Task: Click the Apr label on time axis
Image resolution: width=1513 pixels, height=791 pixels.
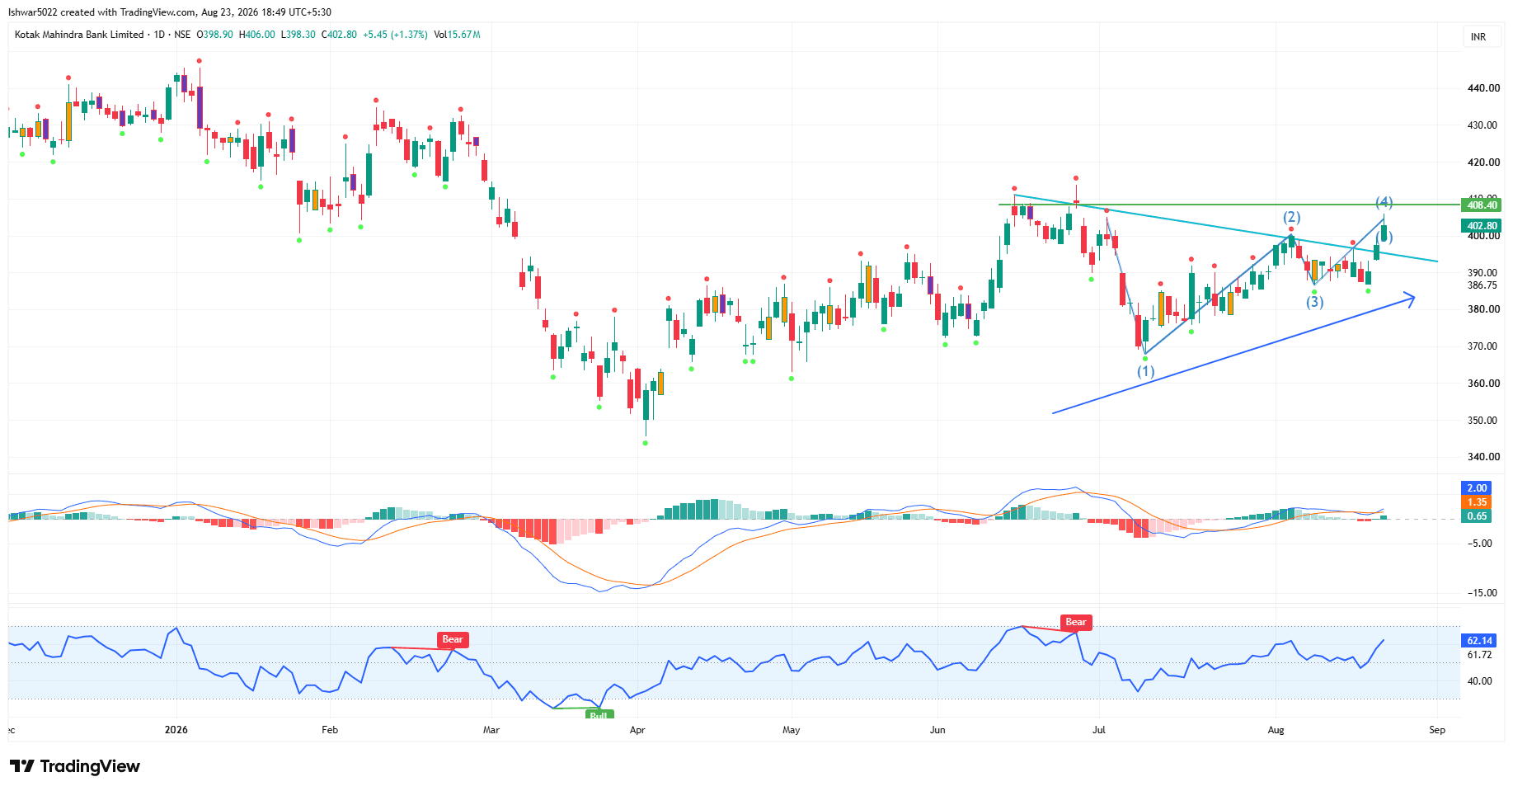Action: 637,730
